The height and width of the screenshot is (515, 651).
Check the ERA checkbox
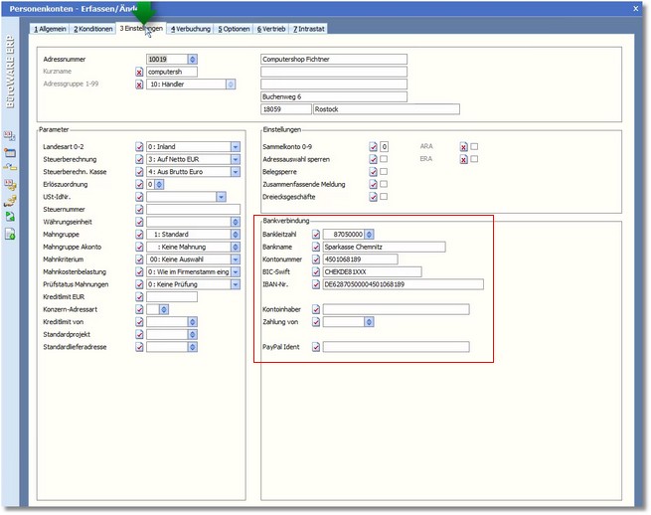[x=474, y=159]
